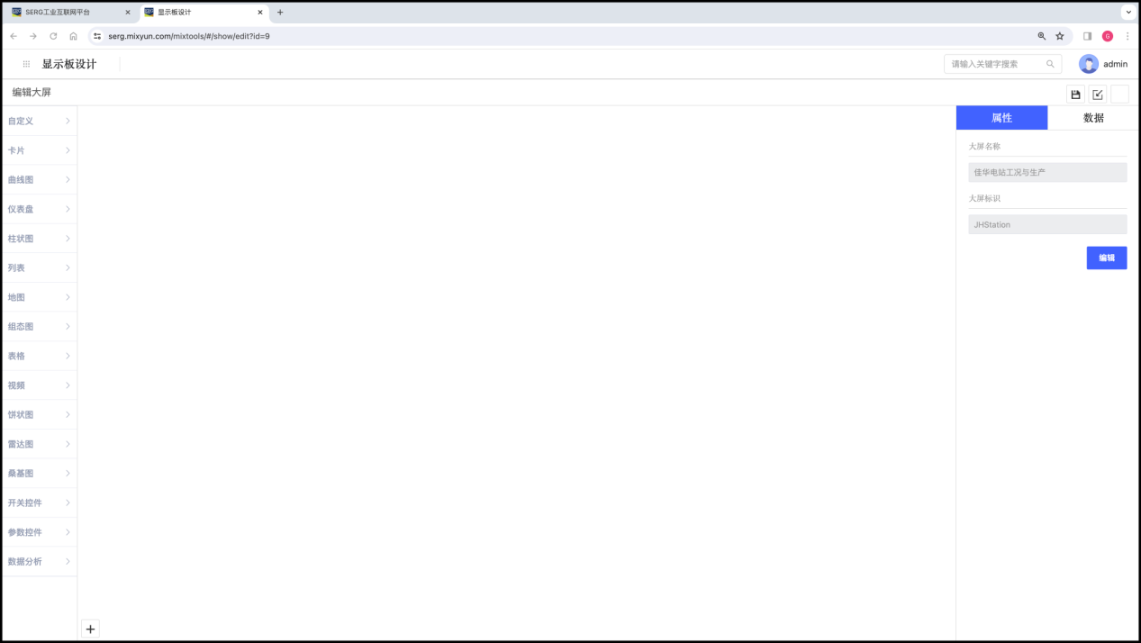Expand the 数据分析 component category
1141x643 pixels.
[39, 562]
